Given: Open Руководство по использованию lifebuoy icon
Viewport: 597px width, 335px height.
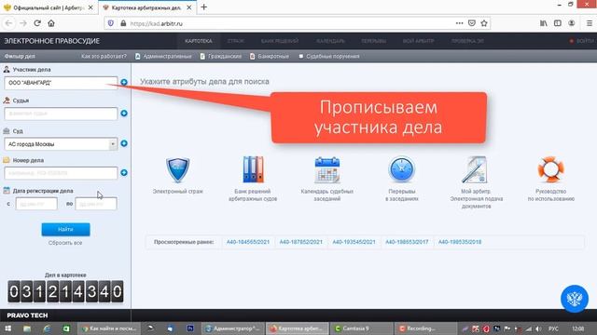Looking at the screenshot, I should point(550,169).
